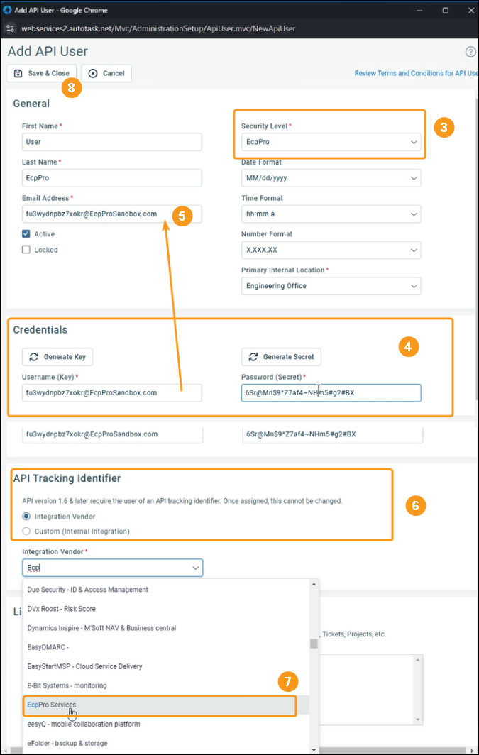Enable the Locked checkbox

click(x=26, y=250)
